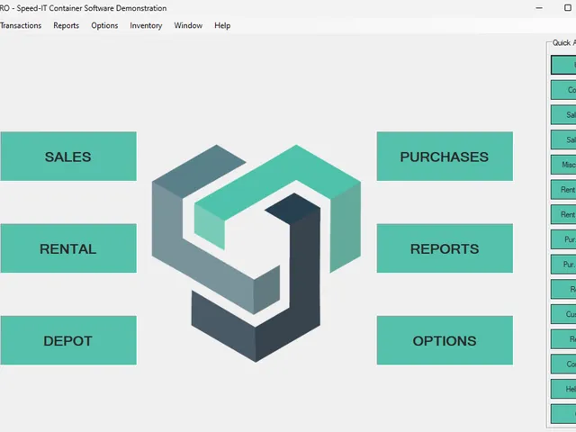Open the Window menu
The height and width of the screenshot is (432, 576).
(x=188, y=26)
